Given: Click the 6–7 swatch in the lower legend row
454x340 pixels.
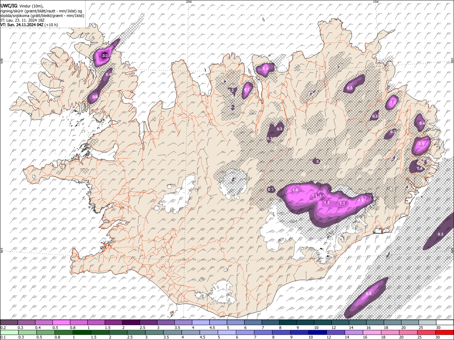Looking at the screenshot, I should [x=245, y=332].
